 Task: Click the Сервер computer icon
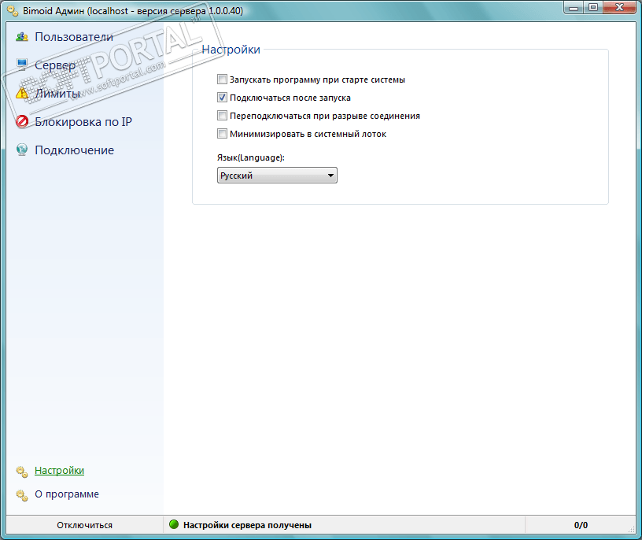(x=22, y=65)
